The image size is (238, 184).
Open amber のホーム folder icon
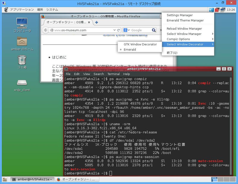tap(22, 44)
